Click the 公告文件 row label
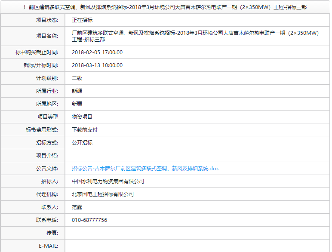This screenshot has height=252, width=332. click(47, 169)
